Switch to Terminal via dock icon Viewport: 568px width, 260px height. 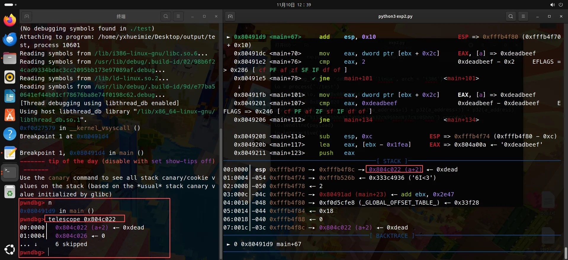[10, 172]
